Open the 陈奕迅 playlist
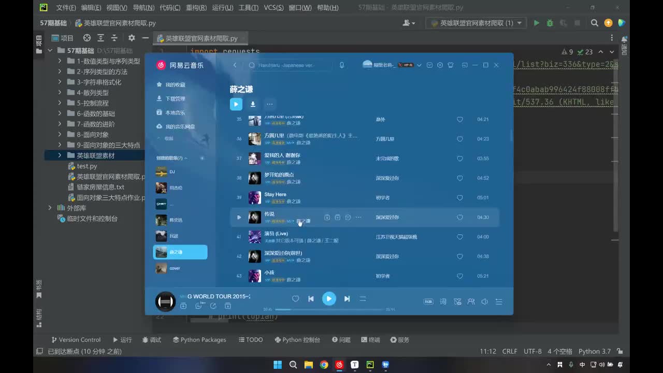The width and height of the screenshot is (663, 373). coord(180,220)
